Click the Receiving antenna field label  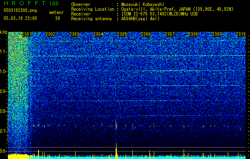tap(91, 19)
